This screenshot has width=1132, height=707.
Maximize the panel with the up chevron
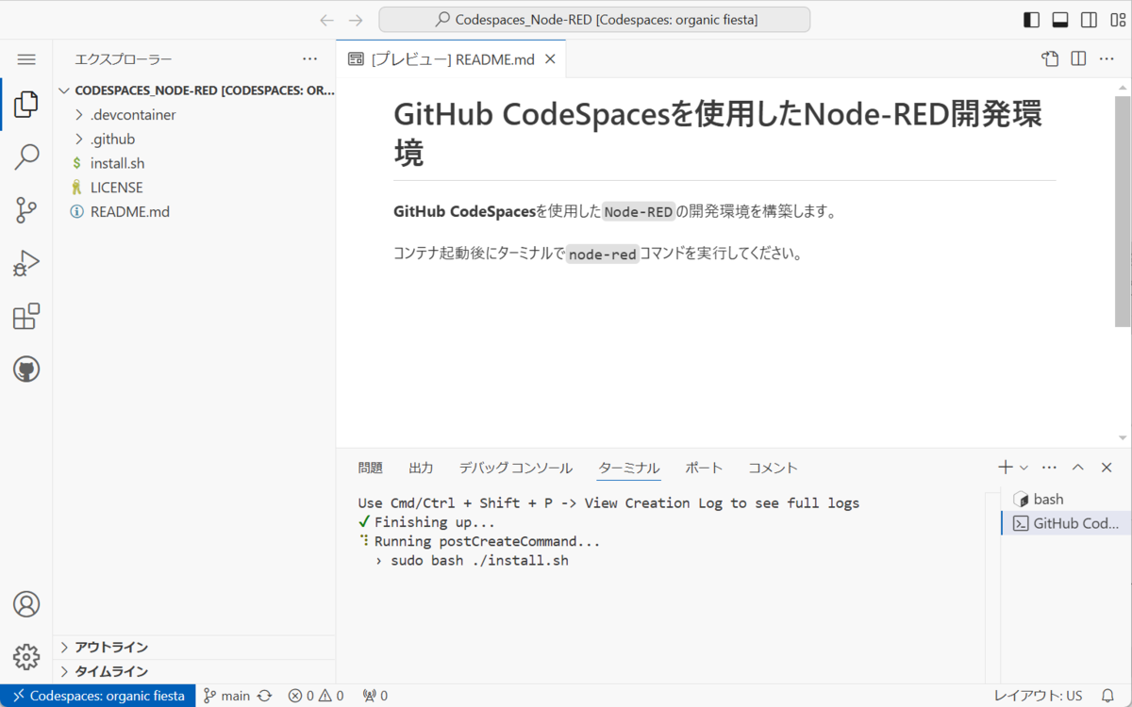coord(1078,468)
